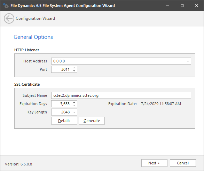204x171 pixels.
Task: Proceed with the Next button
Action: point(154,163)
